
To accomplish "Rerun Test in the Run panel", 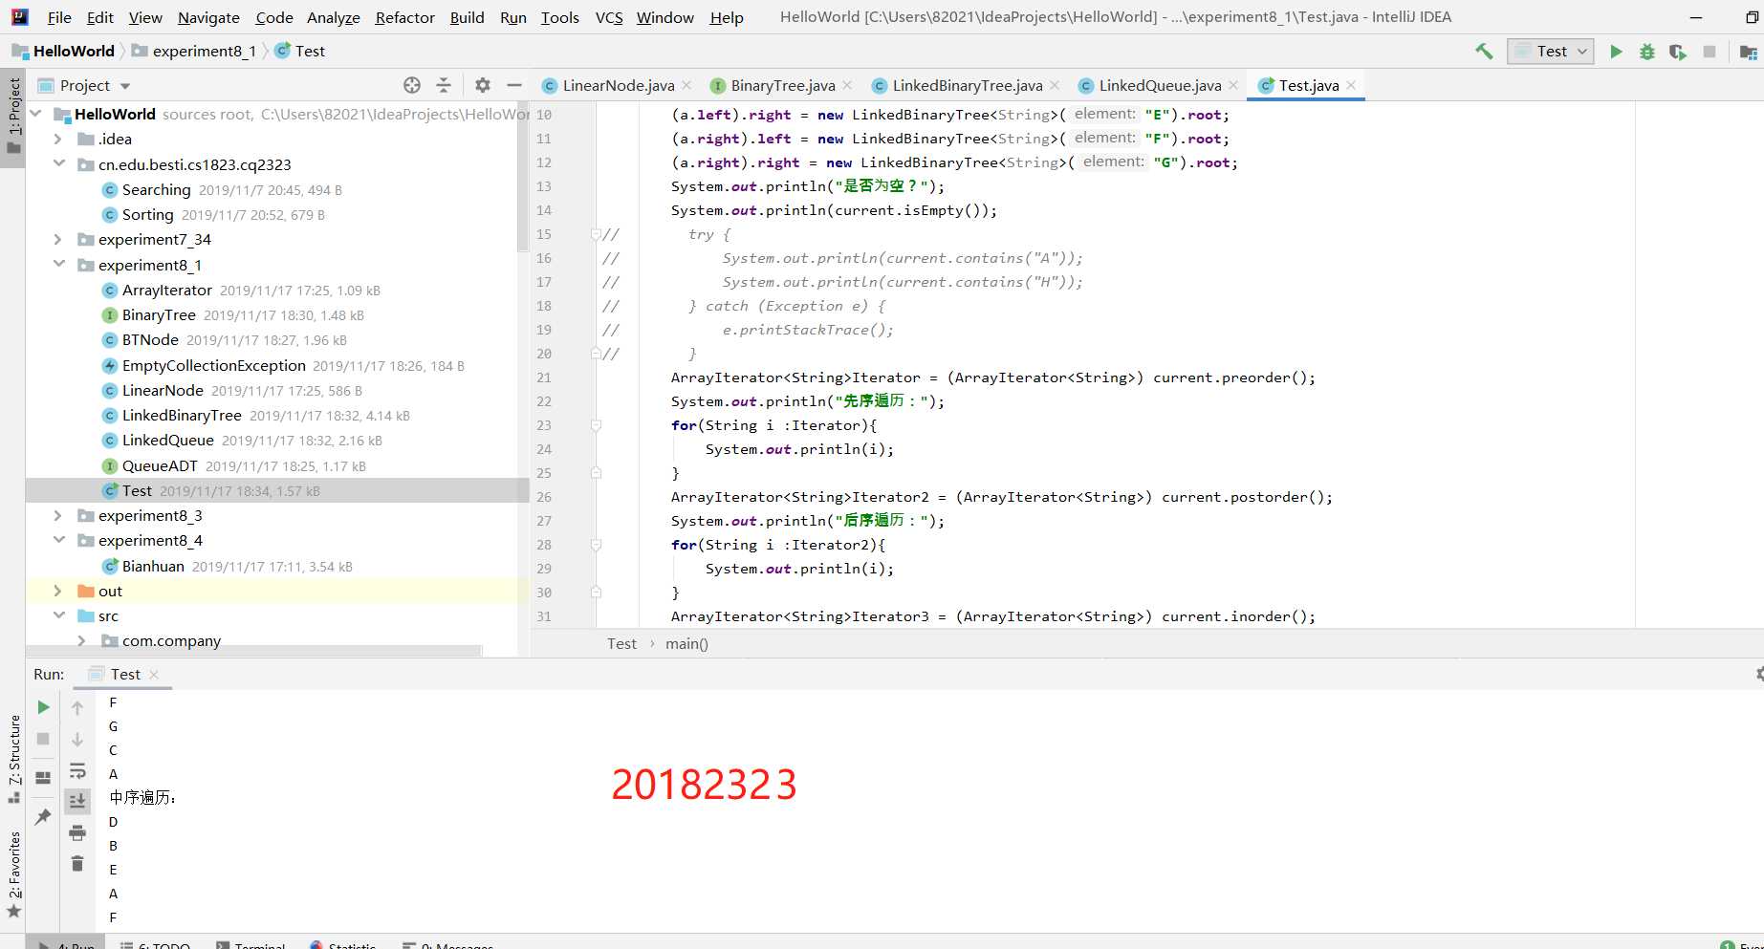I will click(x=43, y=707).
